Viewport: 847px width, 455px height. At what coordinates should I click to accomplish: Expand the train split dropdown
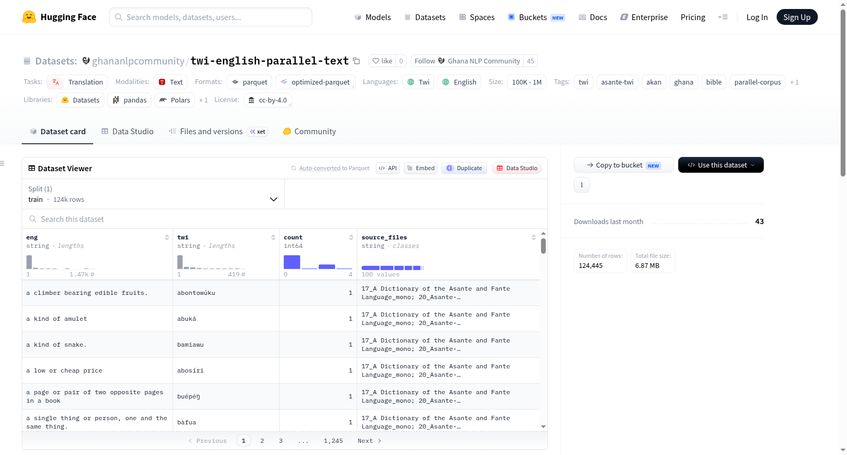[x=153, y=194]
